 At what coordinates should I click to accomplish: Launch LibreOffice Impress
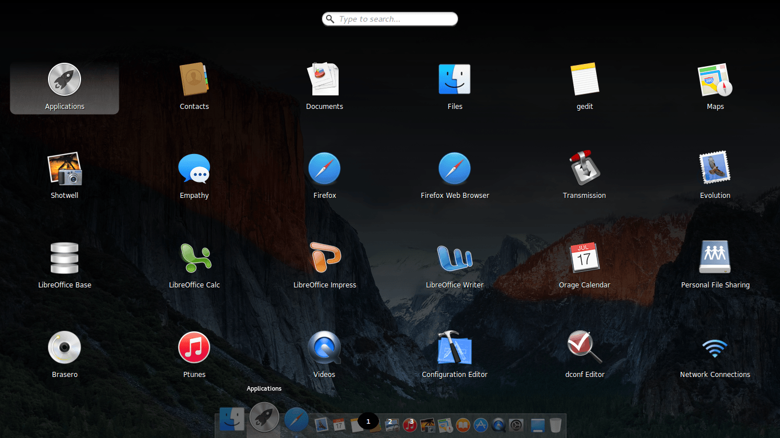pyautogui.click(x=324, y=266)
